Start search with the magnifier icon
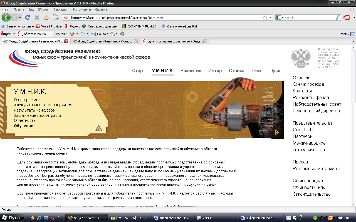This screenshot has width=356, height=222. (x=338, y=17)
